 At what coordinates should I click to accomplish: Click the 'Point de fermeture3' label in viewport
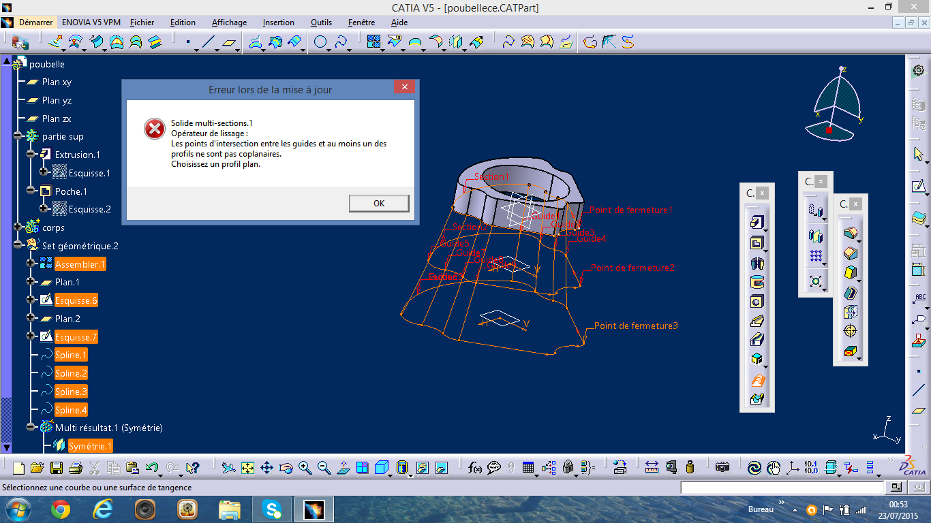pos(636,326)
